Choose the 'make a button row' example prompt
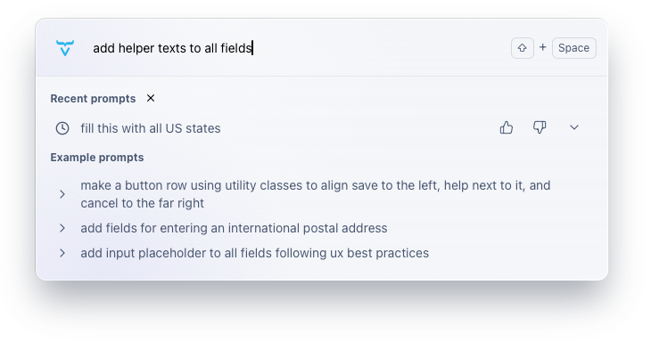Image resolution: width=651 pixels, height=342 pixels. [x=316, y=194]
